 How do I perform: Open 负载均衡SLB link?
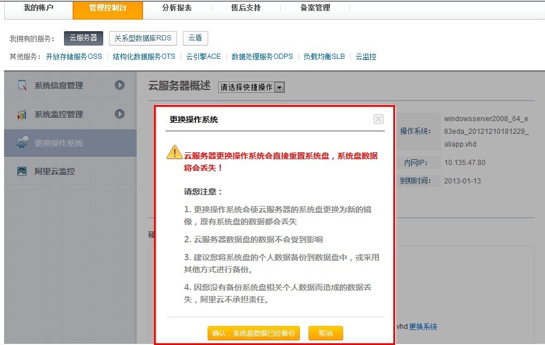pyautogui.click(x=324, y=57)
